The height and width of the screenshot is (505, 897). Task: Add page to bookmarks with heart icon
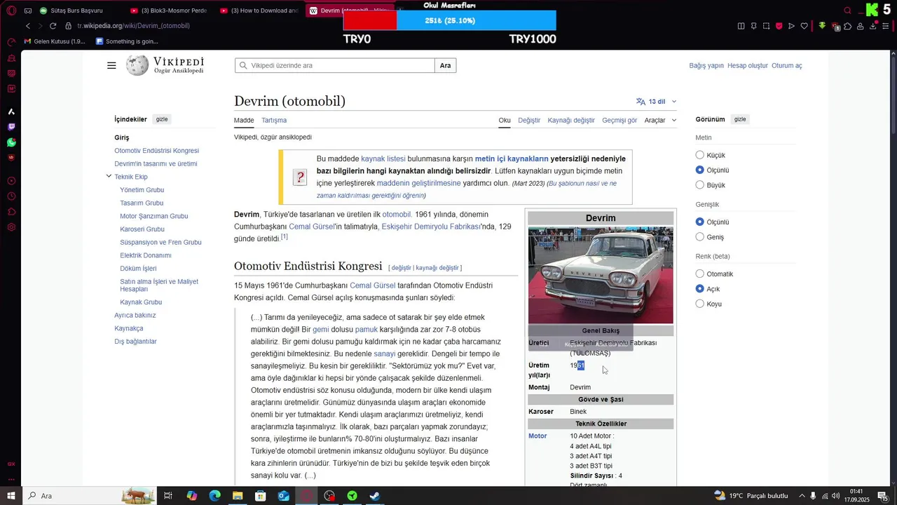(x=804, y=26)
